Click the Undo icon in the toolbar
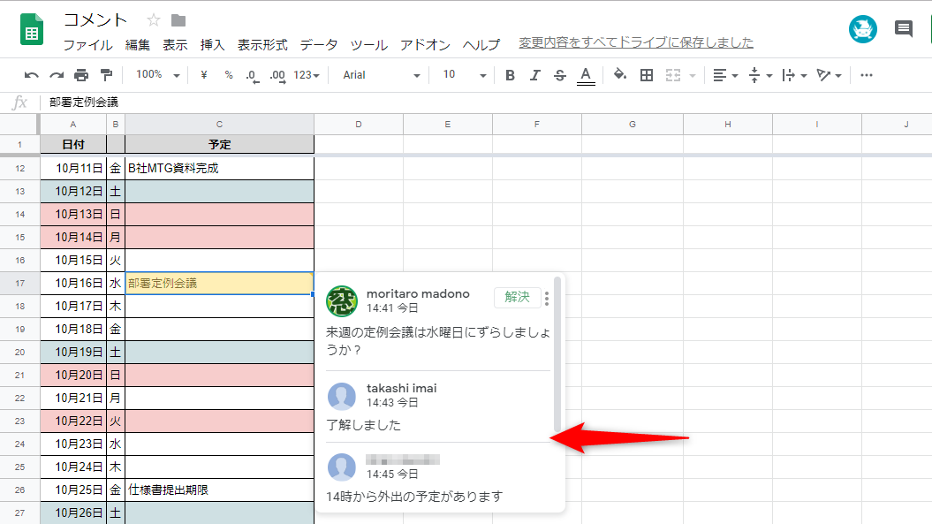The width and height of the screenshot is (932, 524). coord(31,75)
